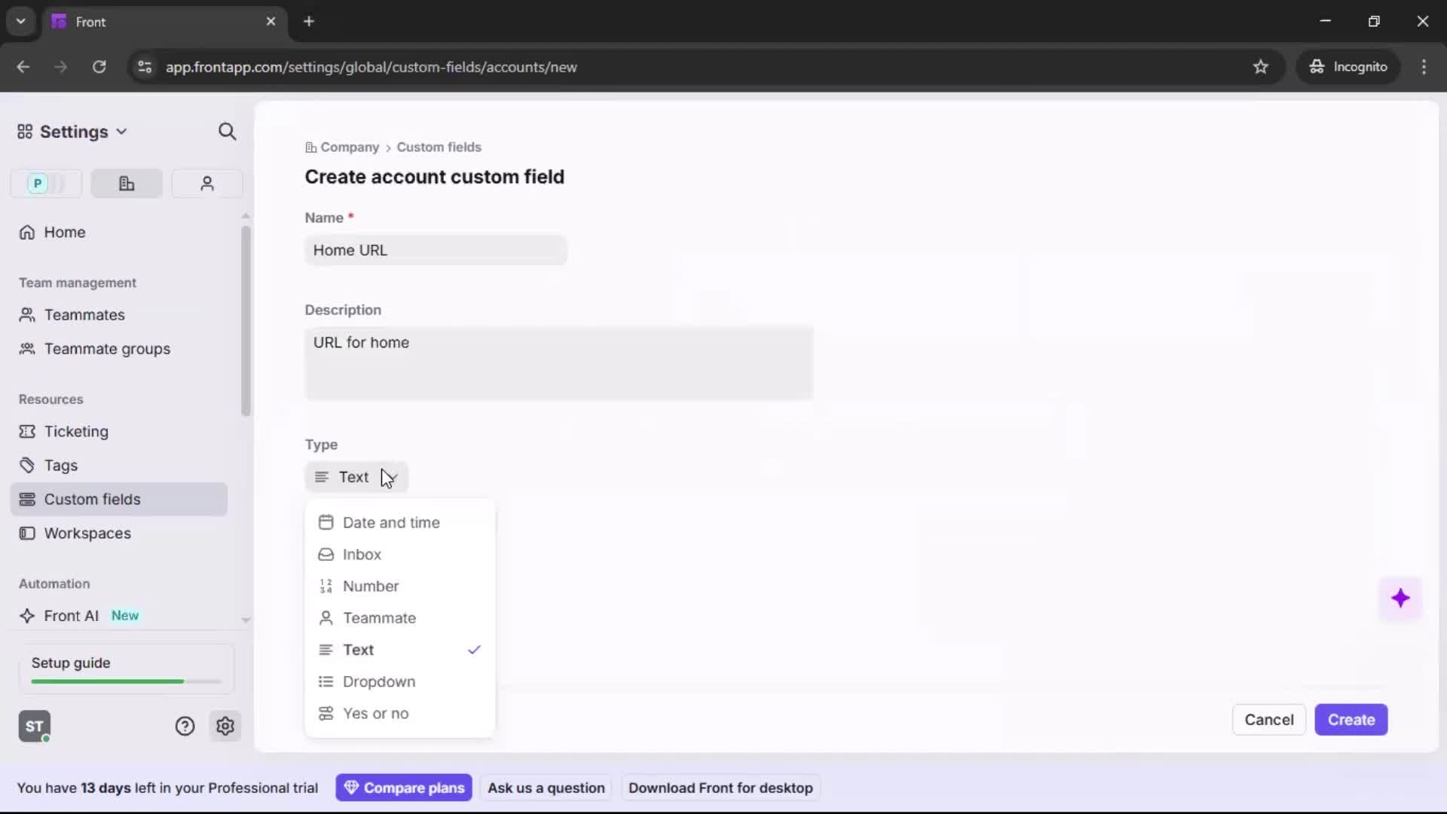Open the Workspaces section
This screenshot has width=1447, height=814.
[x=88, y=533]
